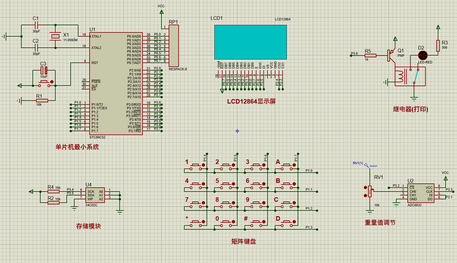Select the RP1 resistor pack
The height and width of the screenshot is (263, 457).
point(174,46)
